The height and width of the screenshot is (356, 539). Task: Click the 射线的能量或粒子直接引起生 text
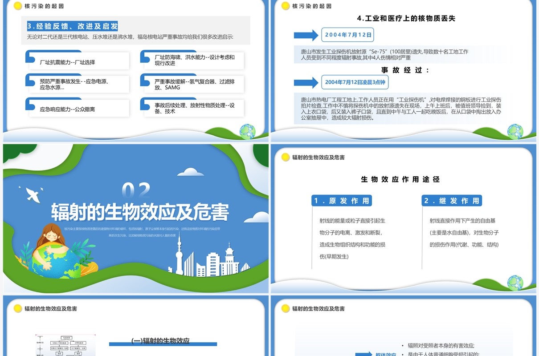pos(352,221)
